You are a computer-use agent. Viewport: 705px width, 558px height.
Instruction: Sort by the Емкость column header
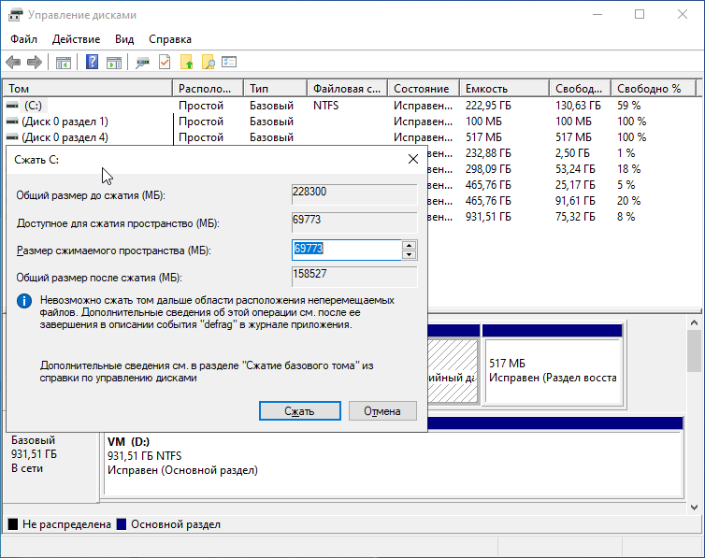(505, 89)
